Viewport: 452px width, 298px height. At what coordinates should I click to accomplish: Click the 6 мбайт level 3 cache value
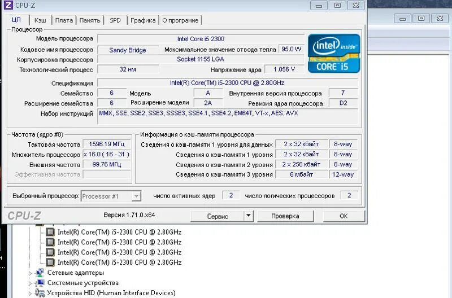click(302, 174)
